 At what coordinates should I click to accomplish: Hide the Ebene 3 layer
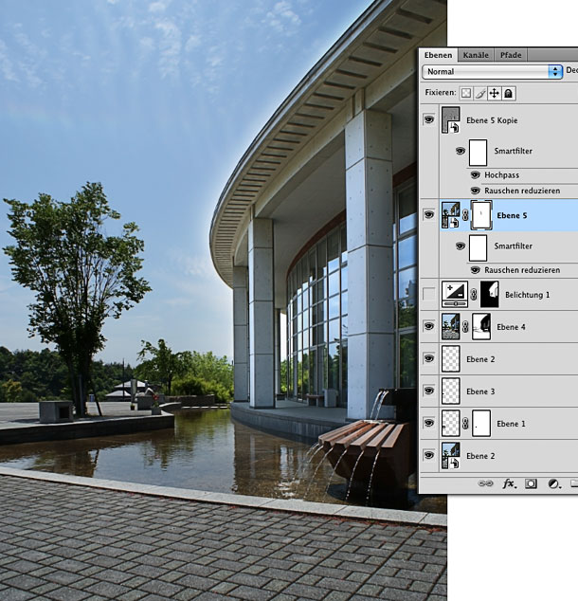tap(428, 391)
